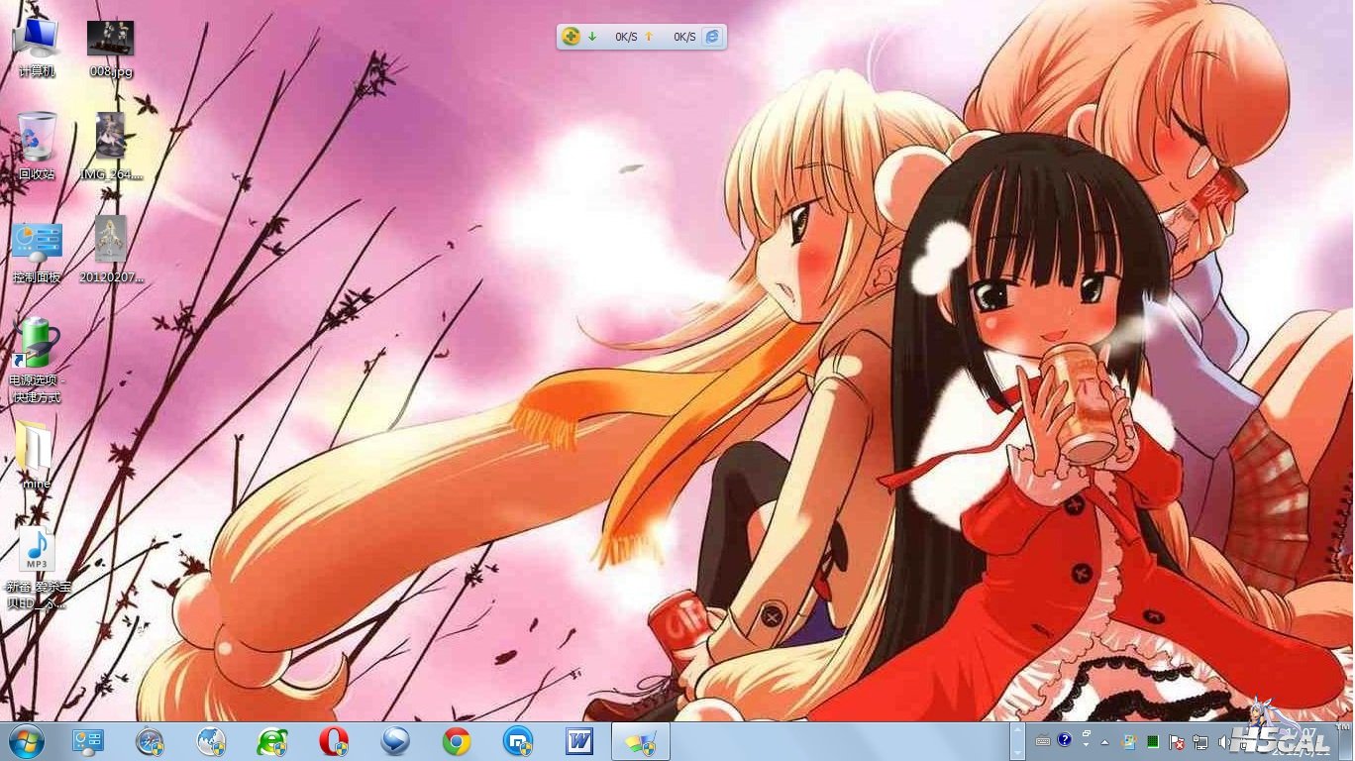Launch the globe browser taskbar icon
Viewport: 1355px width, 761px height.
point(211,741)
